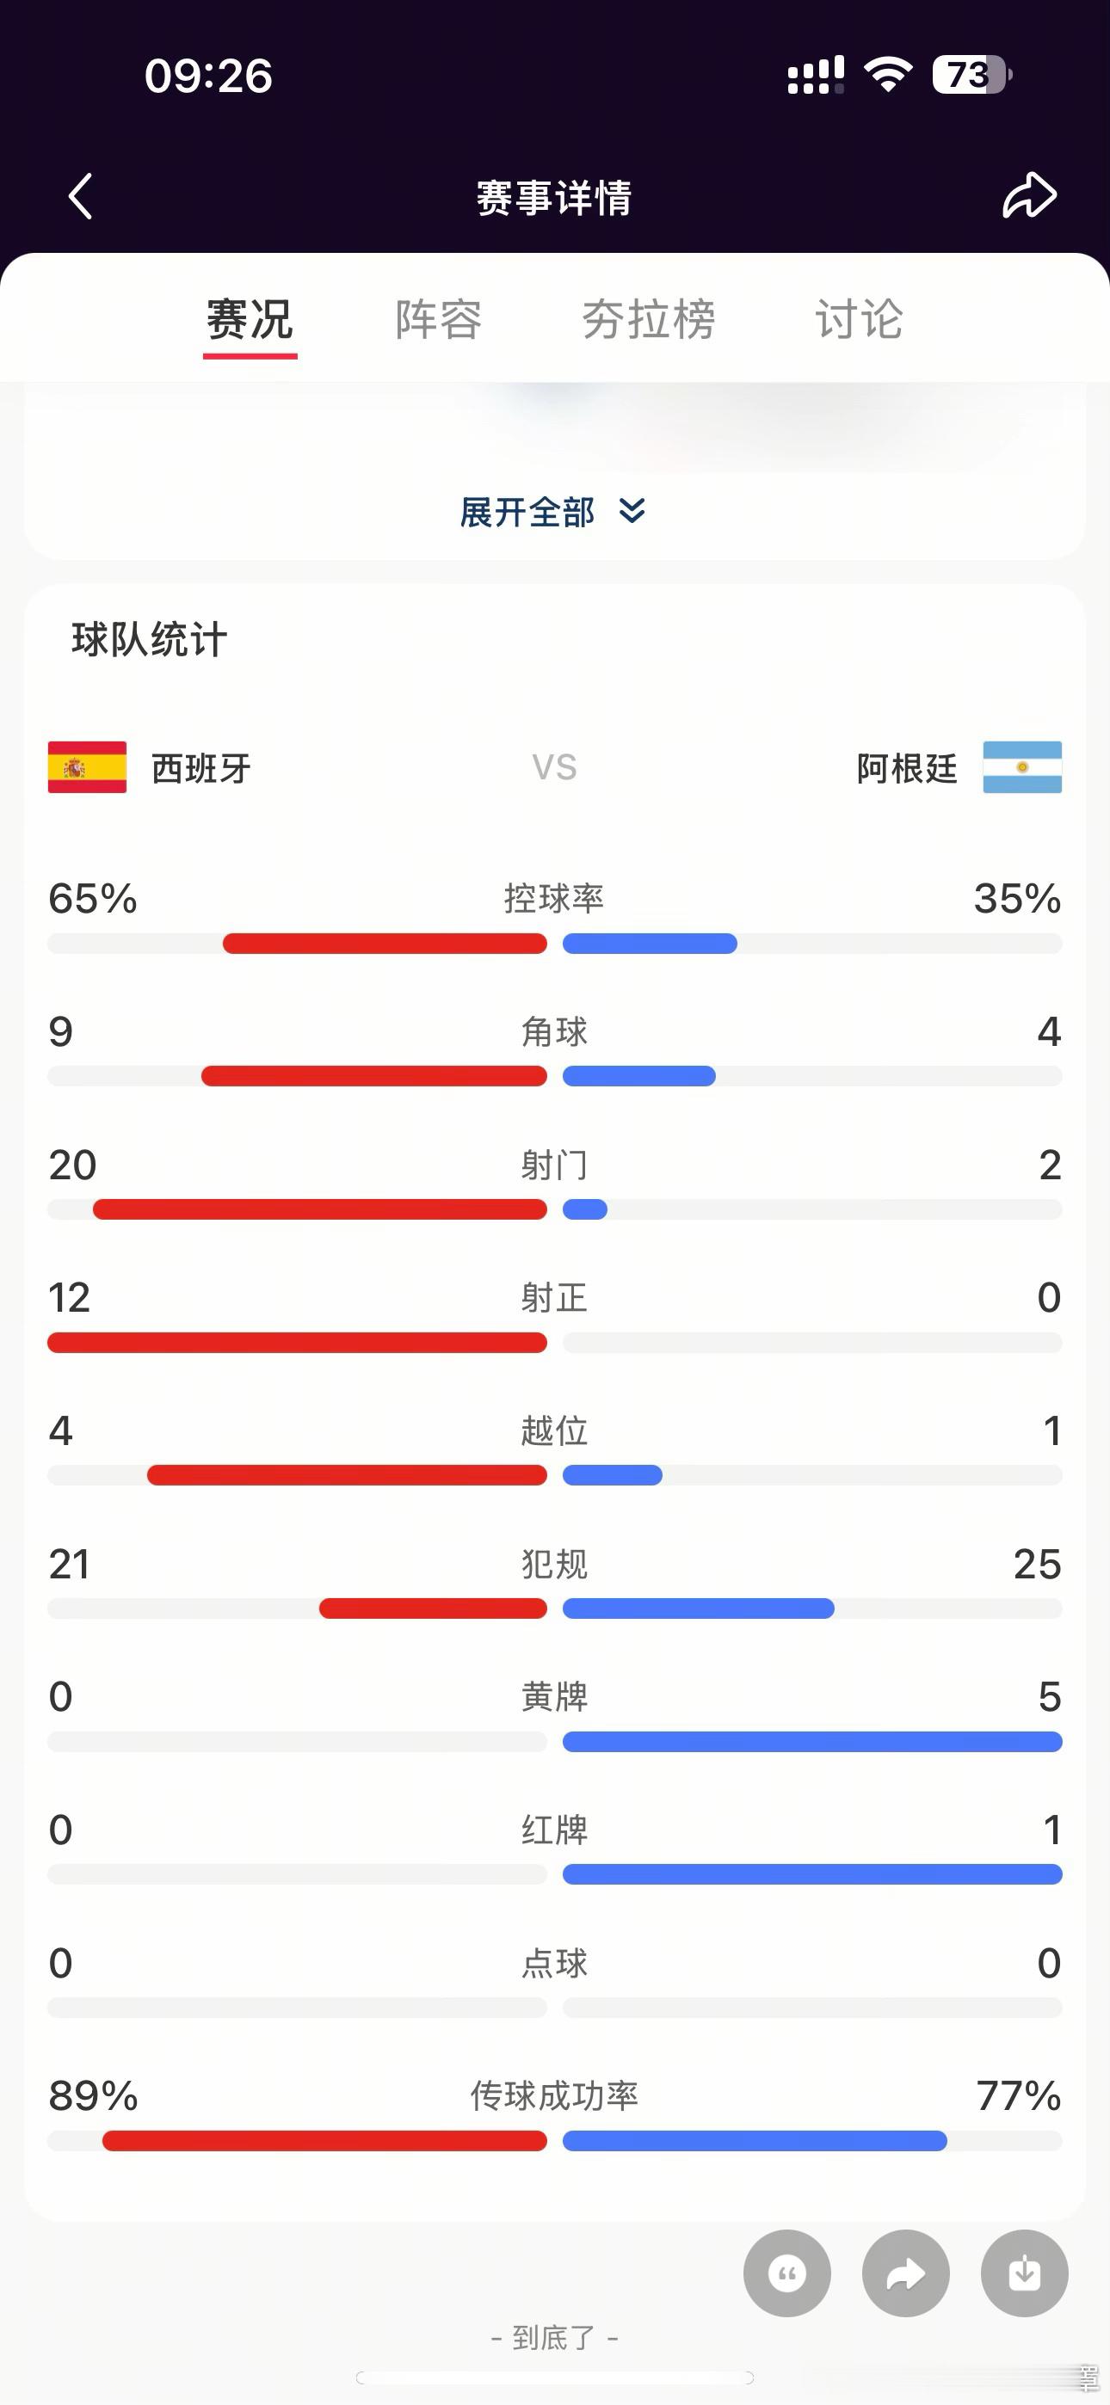Tap the 球队统计 section heading

click(x=150, y=640)
